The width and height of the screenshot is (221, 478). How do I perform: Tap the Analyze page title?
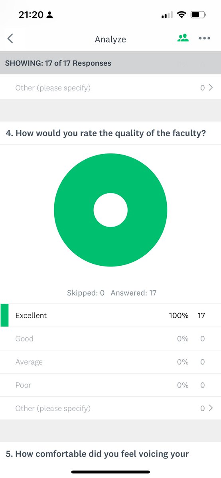[x=110, y=39]
